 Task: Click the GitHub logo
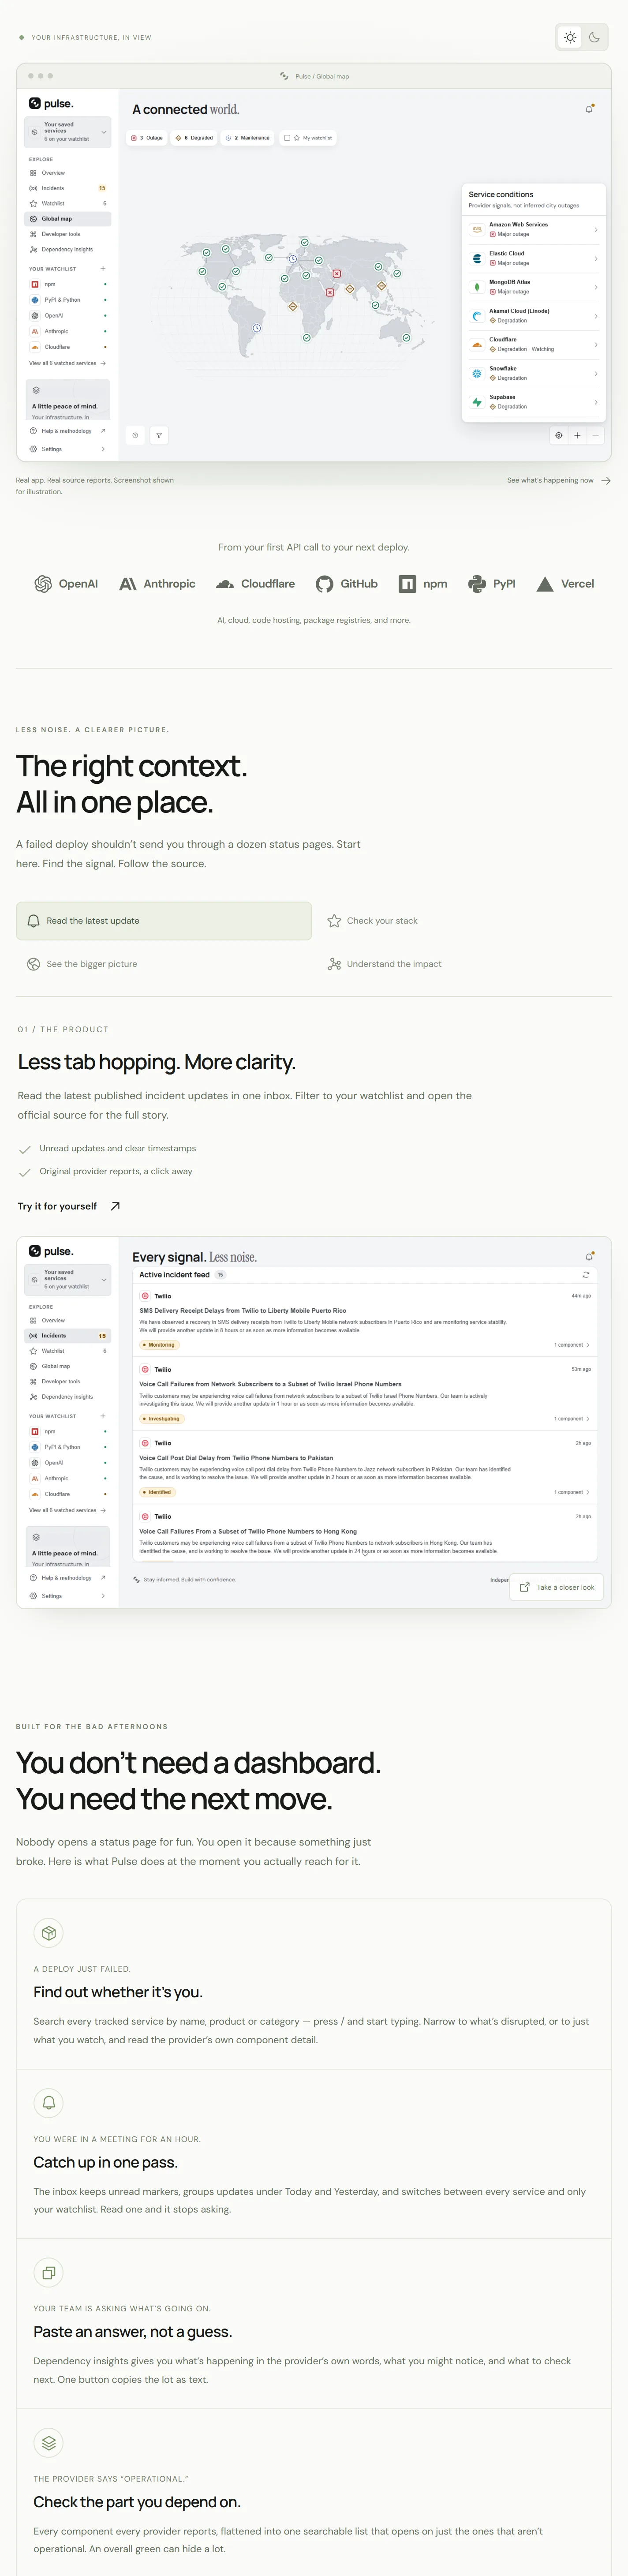[x=347, y=584]
